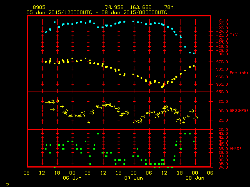Click the 38.0 humidity tick value
Viewport: 250px width, 187px height.
click(x=223, y=152)
